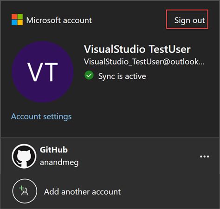Click the word Sign in the red-outlined box
This screenshot has height=209, width=220.
click(182, 20)
